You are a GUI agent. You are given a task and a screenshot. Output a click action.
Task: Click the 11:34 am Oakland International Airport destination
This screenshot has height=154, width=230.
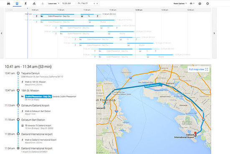(37, 149)
